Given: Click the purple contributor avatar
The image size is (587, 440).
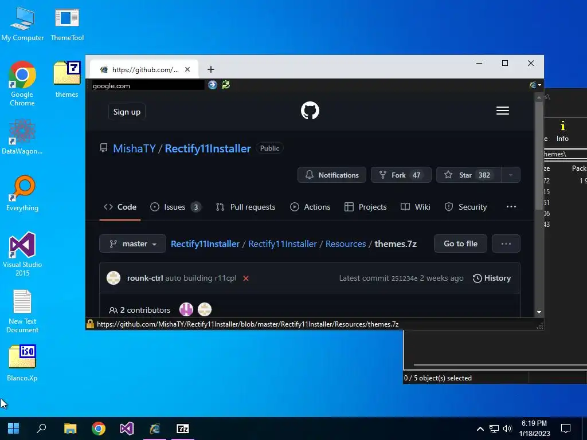Looking at the screenshot, I should tap(186, 309).
